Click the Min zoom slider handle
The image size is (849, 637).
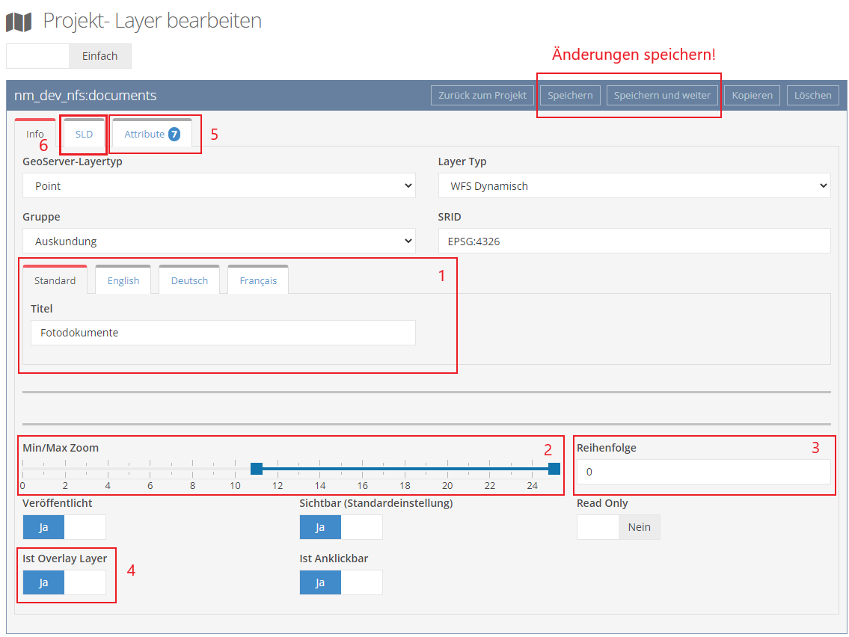point(257,469)
